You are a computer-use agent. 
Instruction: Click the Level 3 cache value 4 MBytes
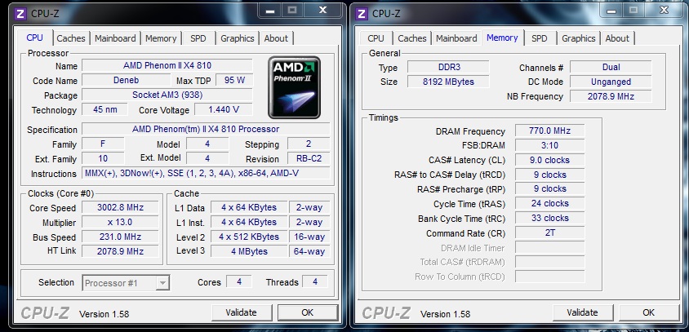pyautogui.click(x=249, y=251)
